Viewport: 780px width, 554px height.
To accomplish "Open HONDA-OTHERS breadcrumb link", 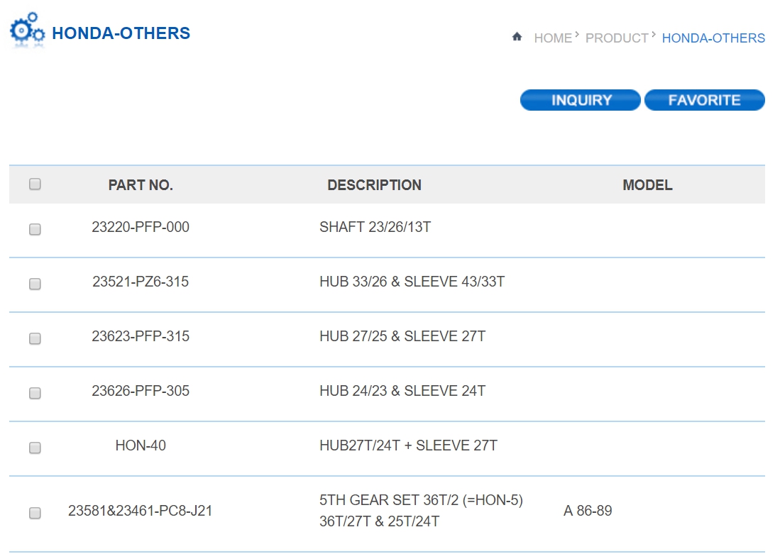I will (x=713, y=38).
